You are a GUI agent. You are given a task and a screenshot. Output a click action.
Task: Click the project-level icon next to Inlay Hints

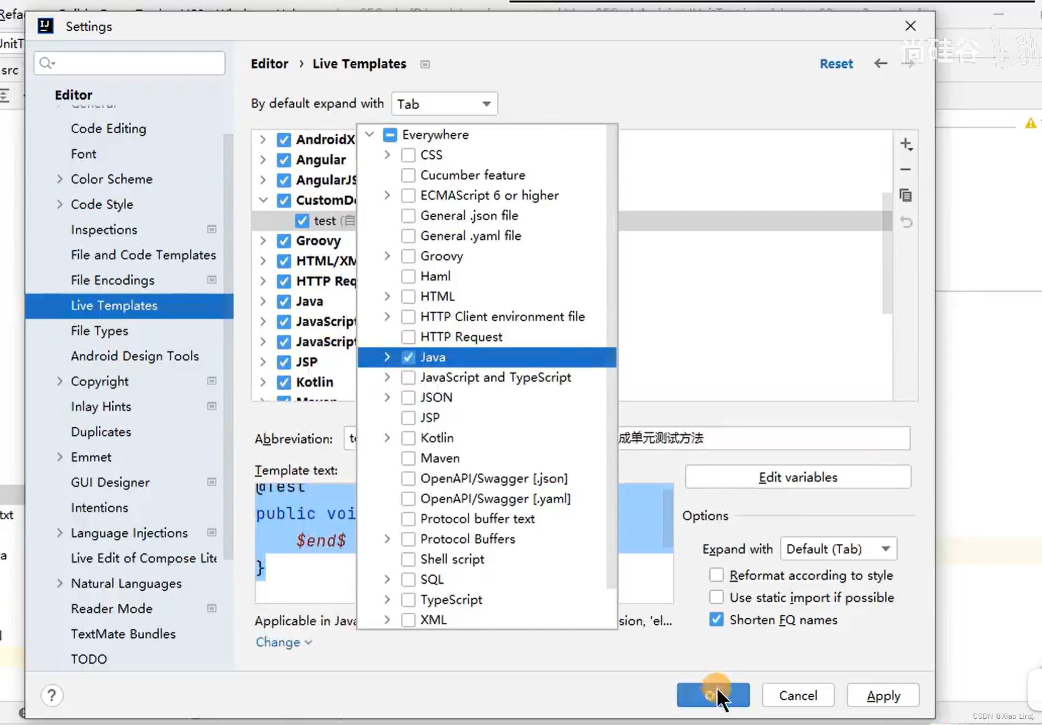(x=211, y=406)
